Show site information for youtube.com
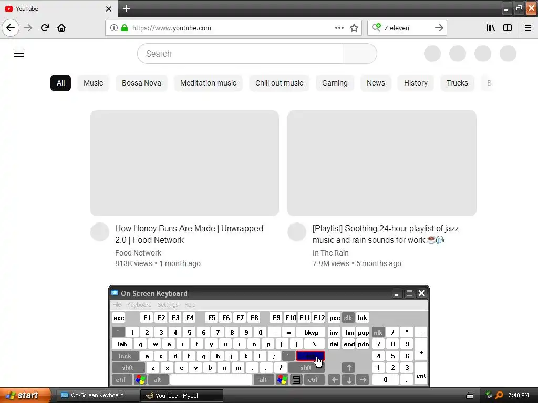This screenshot has width=538, height=403. (114, 28)
